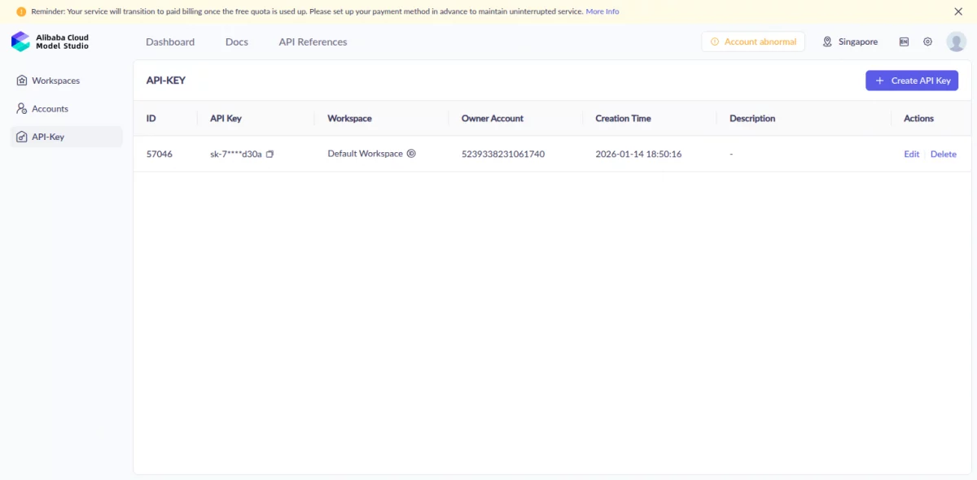Viewport: 977px width, 480px height.
Task: Click the ID column header
Action: [151, 118]
